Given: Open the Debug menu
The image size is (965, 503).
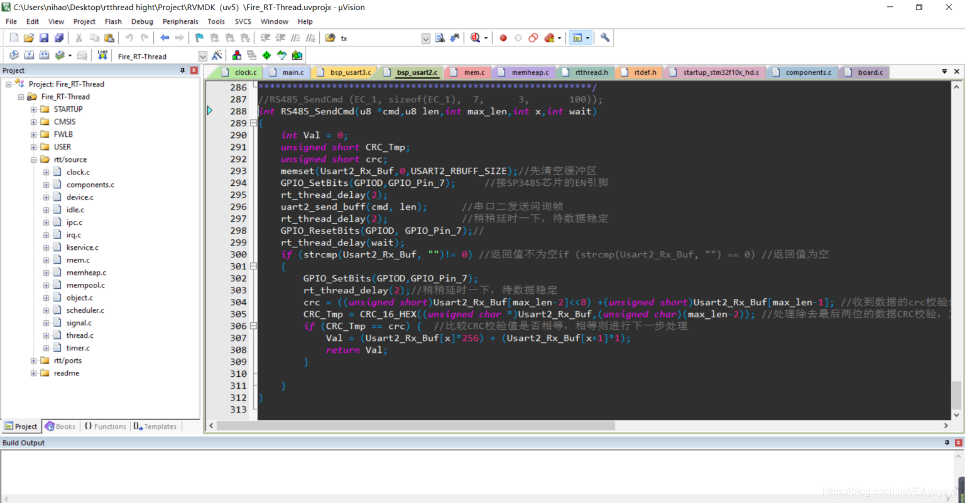Looking at the screenshot, I should click(142, 21).
